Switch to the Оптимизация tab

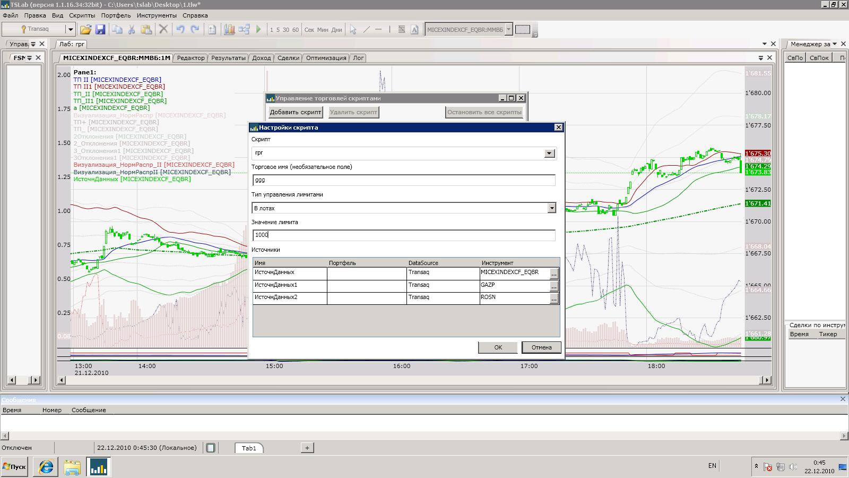pyautogui.click(x=326, y=58)
